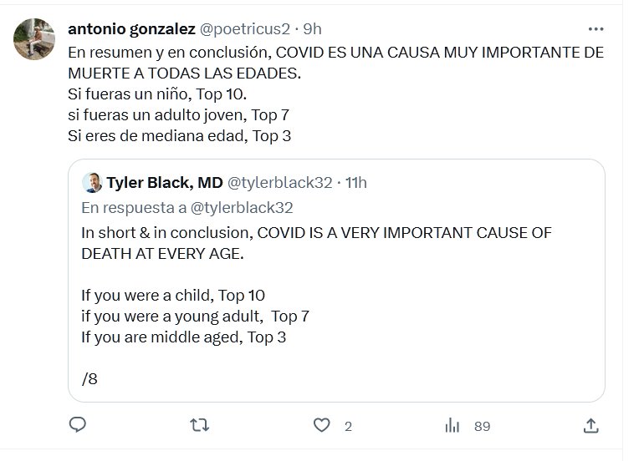Screen dimensions: 644x461
Task: Repost this tweet via retweet icon
Action: (199, 425)
